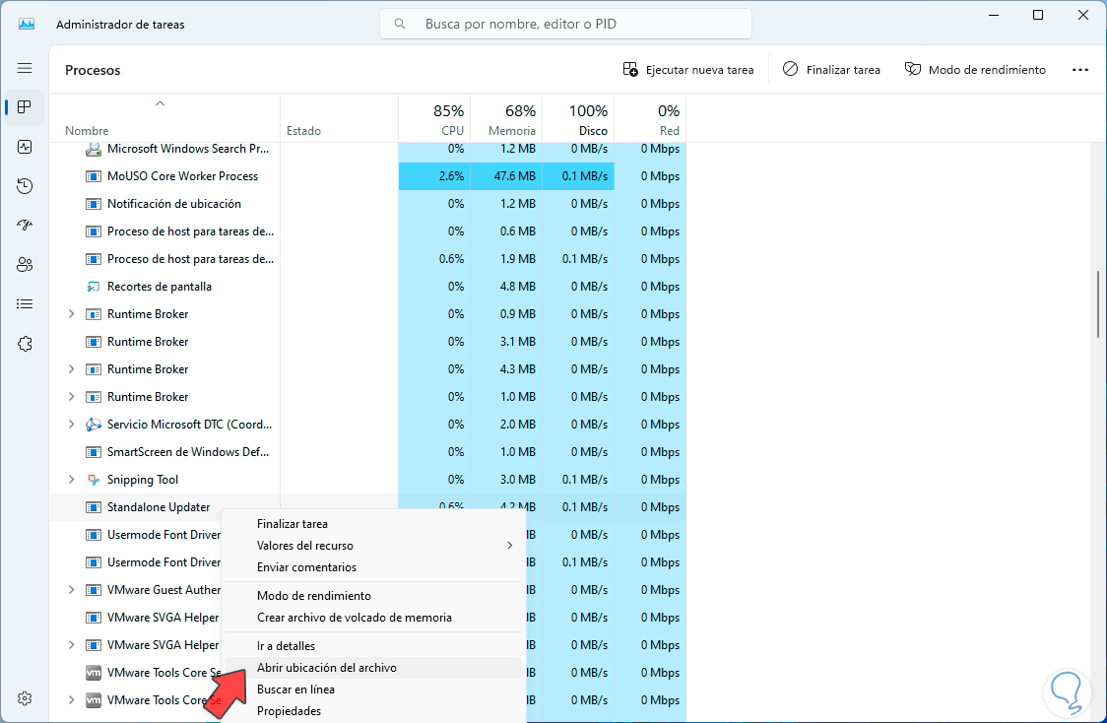1107x723 pixels.
Task: Open the hamburger navigation menu
Action: coord(25,68)
